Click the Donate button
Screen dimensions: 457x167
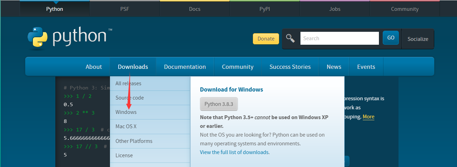(266, 39)
